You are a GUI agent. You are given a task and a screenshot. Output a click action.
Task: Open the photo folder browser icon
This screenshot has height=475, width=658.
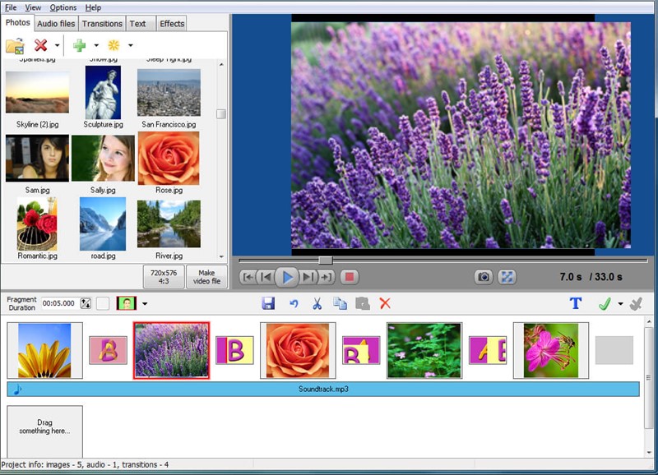[15, 45]
